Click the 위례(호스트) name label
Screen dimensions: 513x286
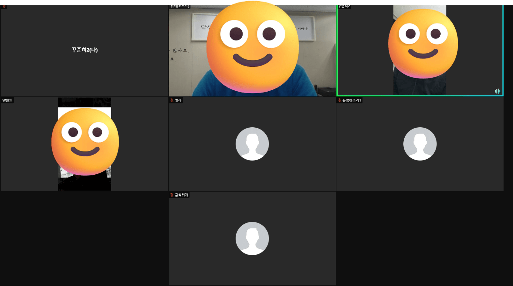(x=180, y=6)
